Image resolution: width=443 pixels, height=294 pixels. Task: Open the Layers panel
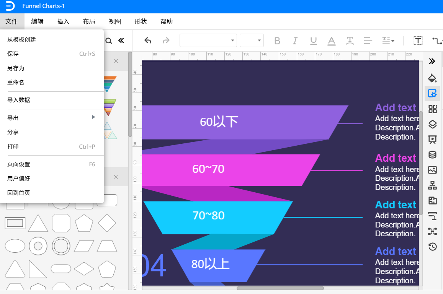433,124
